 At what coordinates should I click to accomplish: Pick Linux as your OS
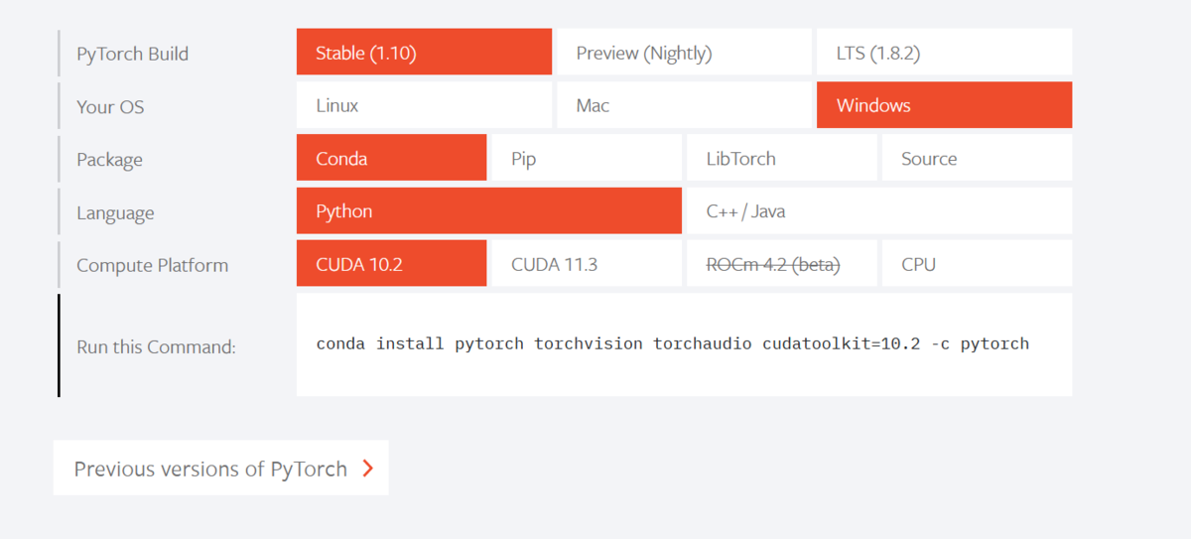coord(424,105)
